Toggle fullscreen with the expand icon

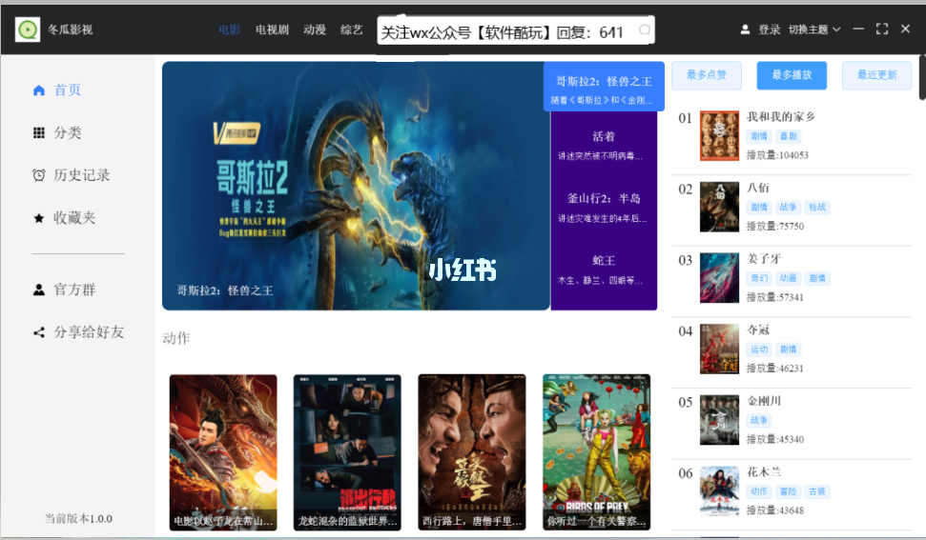coord(882,29)
